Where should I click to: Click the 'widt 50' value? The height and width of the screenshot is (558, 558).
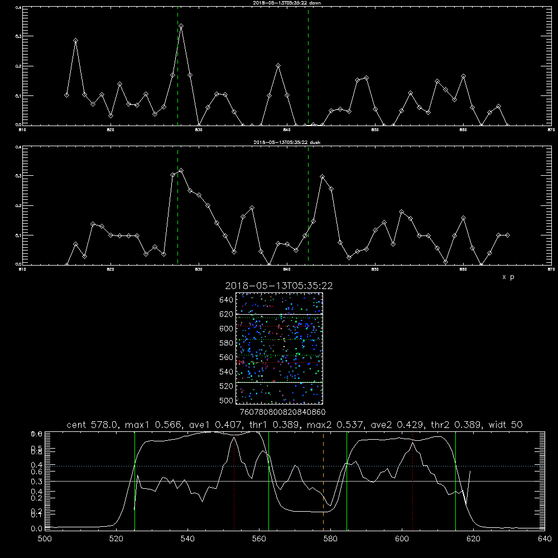coord(506,425)
